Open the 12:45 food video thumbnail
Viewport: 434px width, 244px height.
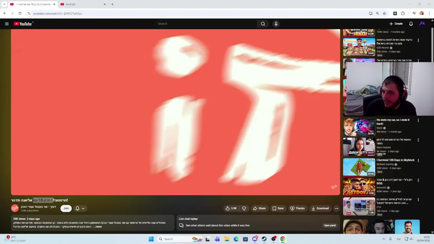click(359, 47)
